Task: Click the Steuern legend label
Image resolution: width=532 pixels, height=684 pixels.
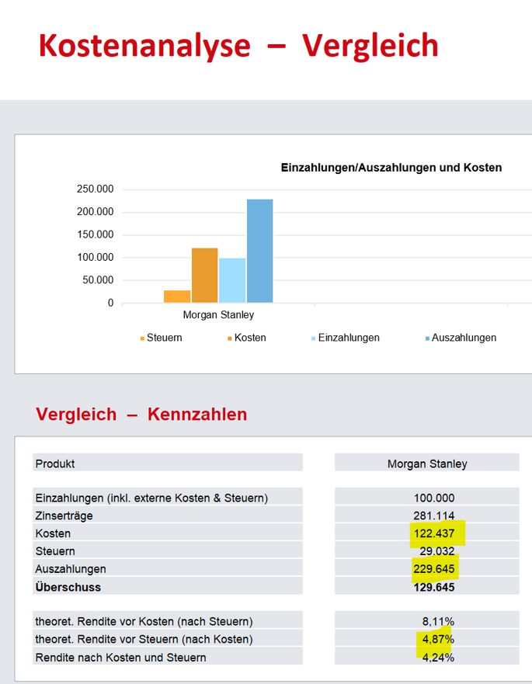Action: [165, 338]
